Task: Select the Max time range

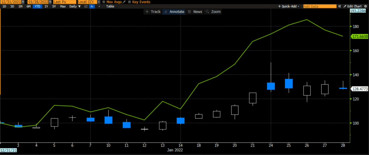Action: coord(63,6)
